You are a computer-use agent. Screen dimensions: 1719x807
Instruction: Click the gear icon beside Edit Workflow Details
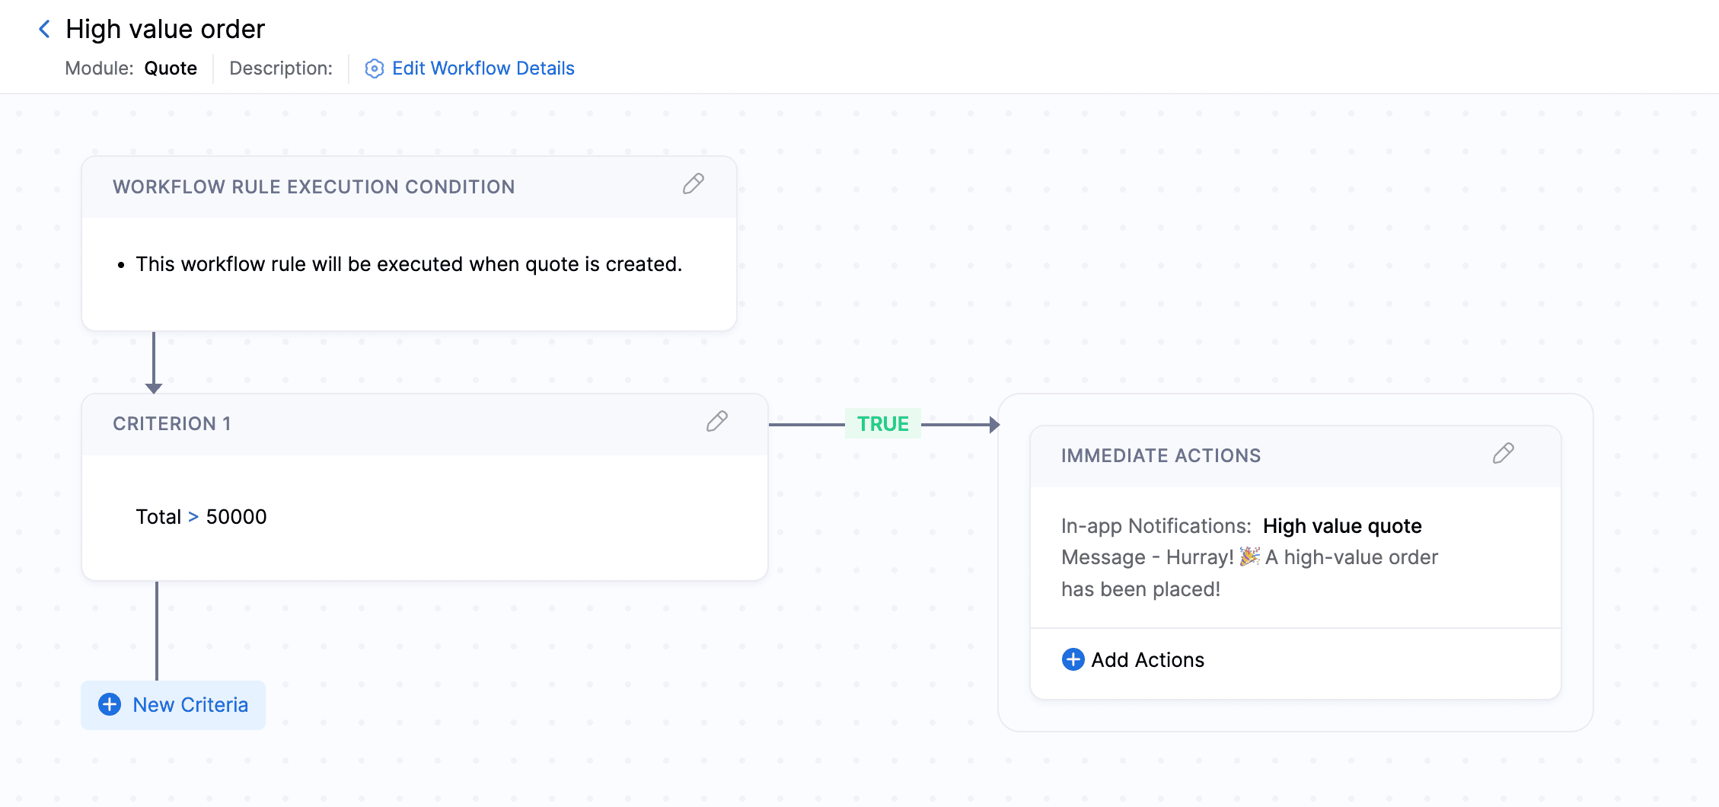374,68
